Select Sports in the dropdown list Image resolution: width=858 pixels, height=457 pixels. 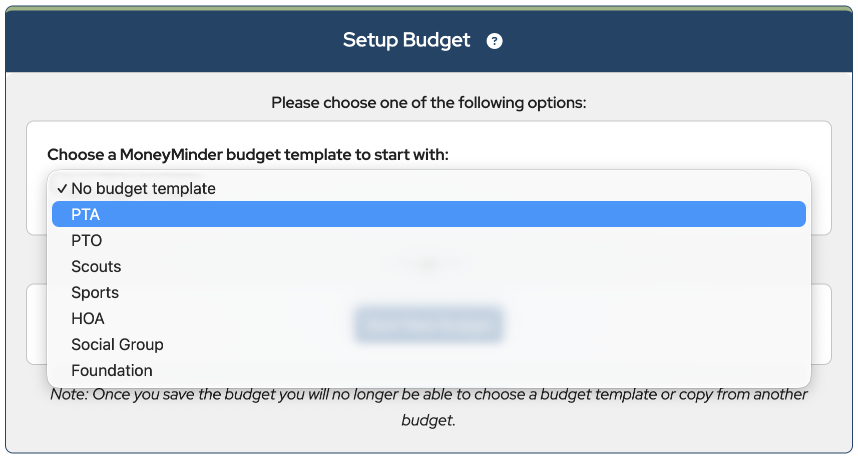[95, 292]
